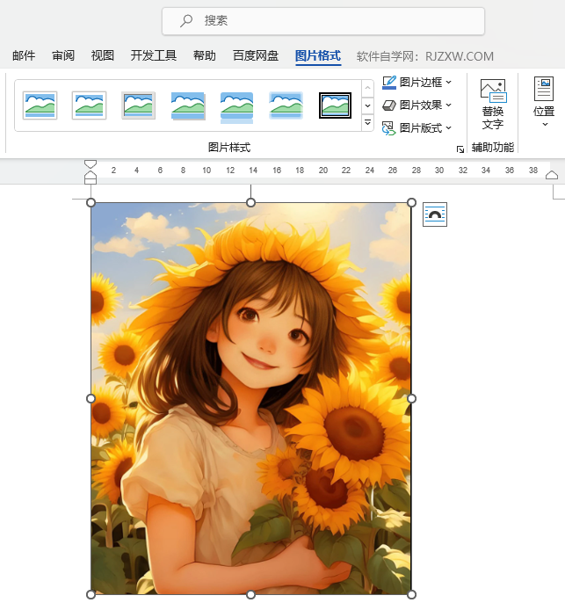Open the 开发工具 tab
The image size is (565, 610).
click(x=154, y=56)
